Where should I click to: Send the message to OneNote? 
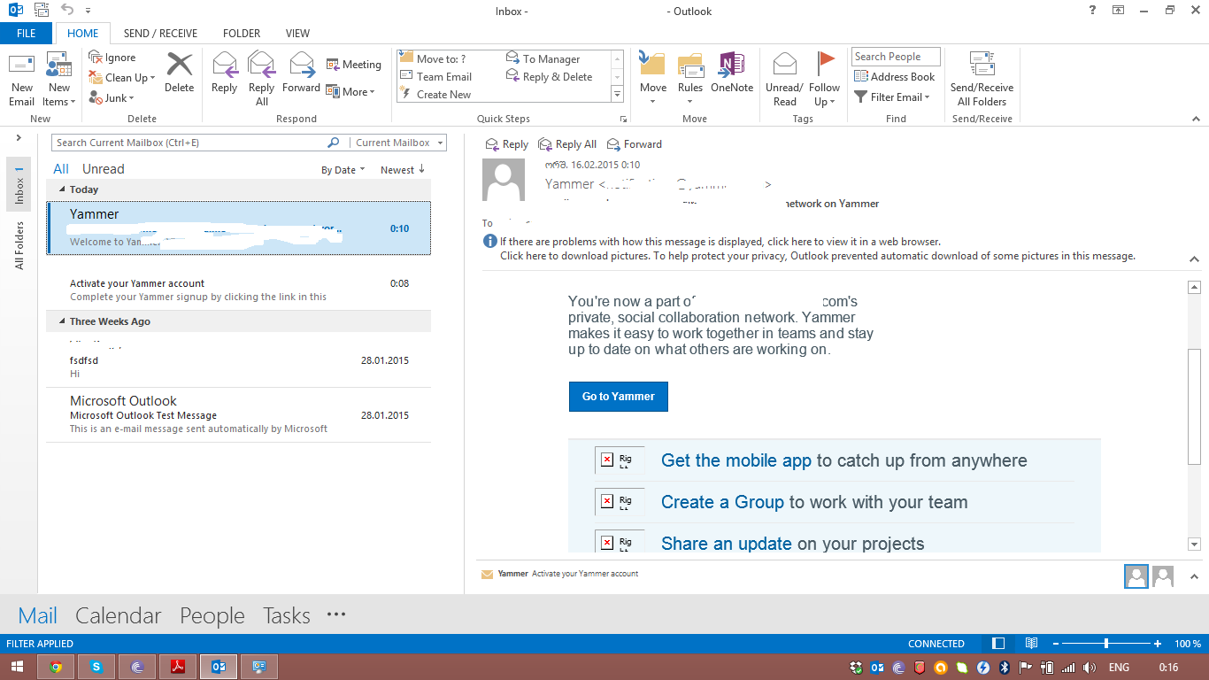(x=732, y=73)
